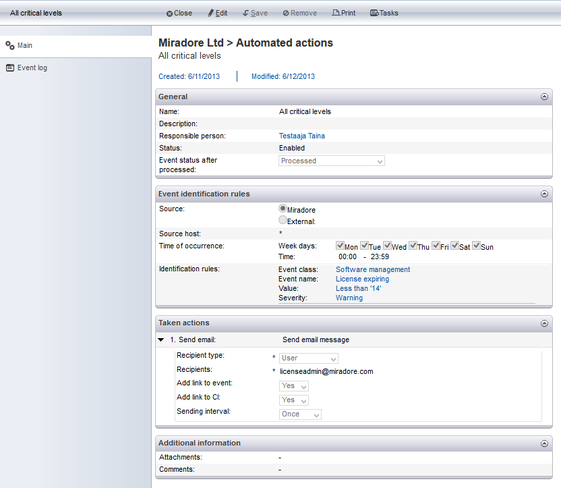The width and height of the screenshot is (561, 488).
Task: Open the Recipient type dropdown
Action: (x=309, y=358)
